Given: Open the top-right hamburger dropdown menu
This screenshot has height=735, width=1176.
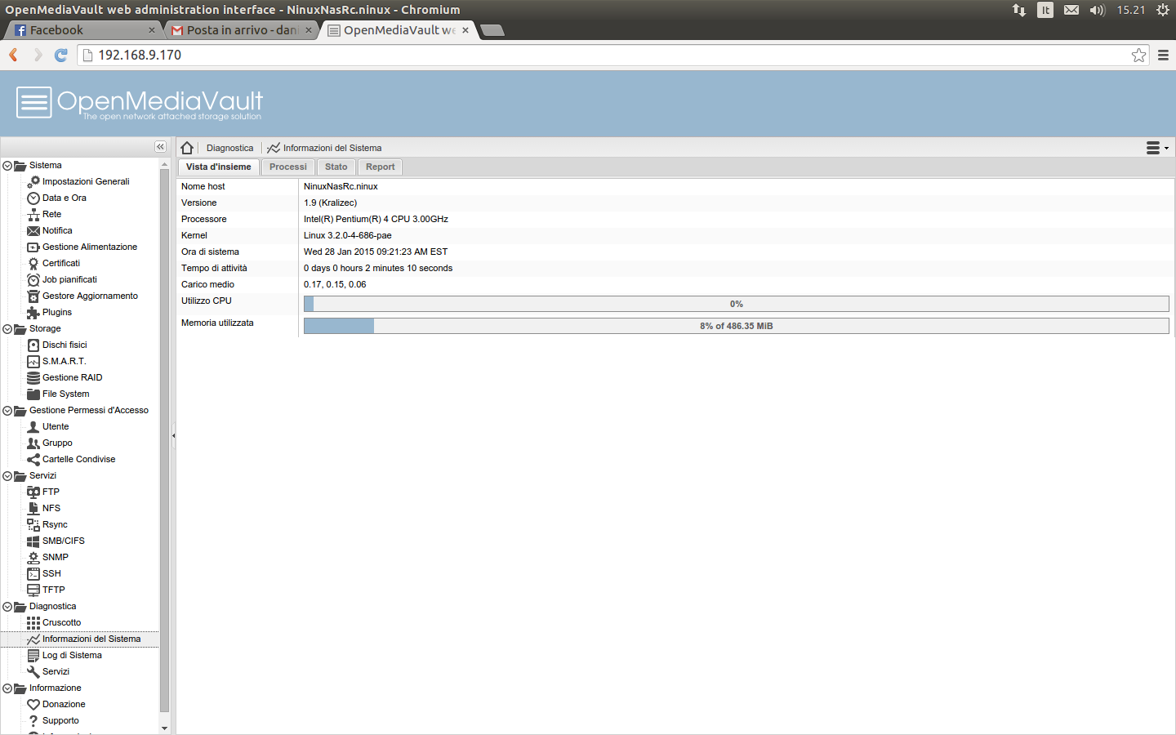Looking at the screenshot, I should (x=1157, y=148).
